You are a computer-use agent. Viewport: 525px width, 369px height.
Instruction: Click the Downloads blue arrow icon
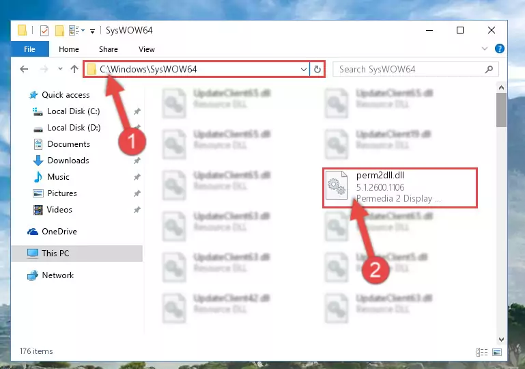tap(38, 161)
